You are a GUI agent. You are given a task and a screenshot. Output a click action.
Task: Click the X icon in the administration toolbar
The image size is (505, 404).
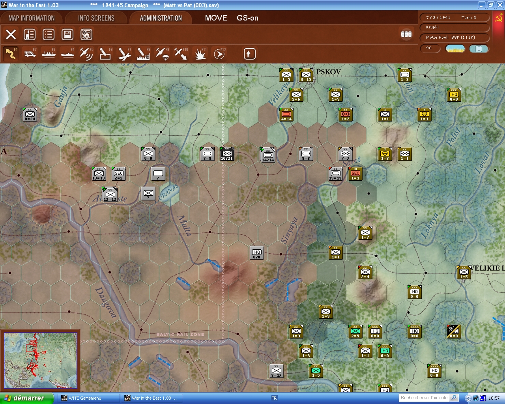click(x=11, y=35)
